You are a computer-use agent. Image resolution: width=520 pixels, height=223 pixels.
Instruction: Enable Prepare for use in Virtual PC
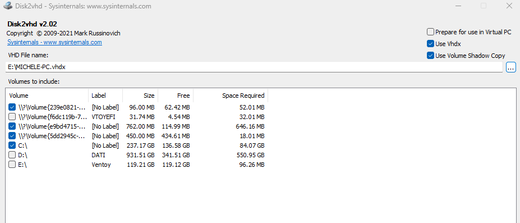(x=430, y=32)
